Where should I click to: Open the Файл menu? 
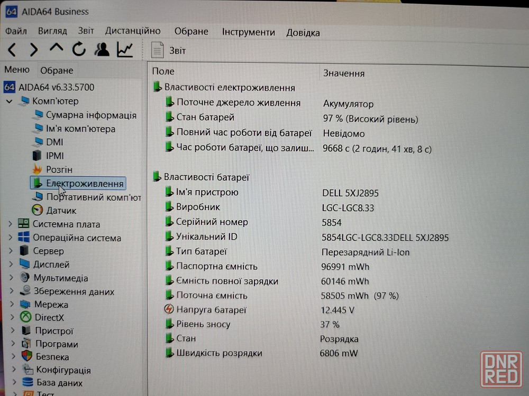pos(16,31)
